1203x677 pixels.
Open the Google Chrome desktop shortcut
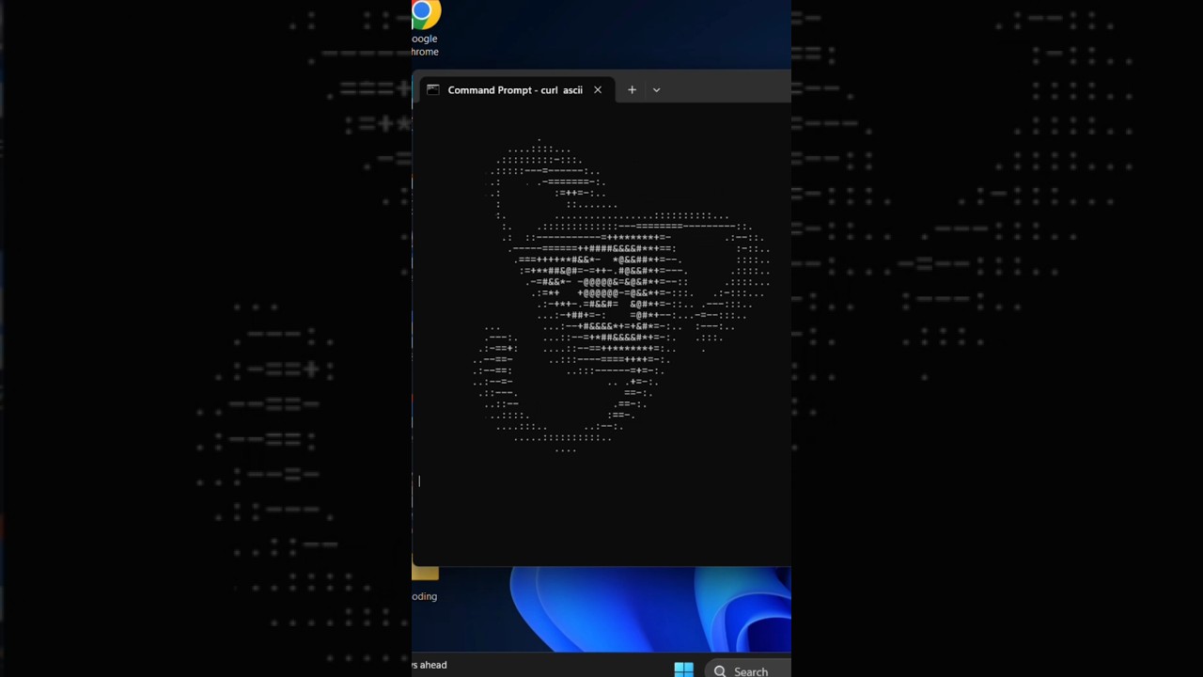coord(425,28)
